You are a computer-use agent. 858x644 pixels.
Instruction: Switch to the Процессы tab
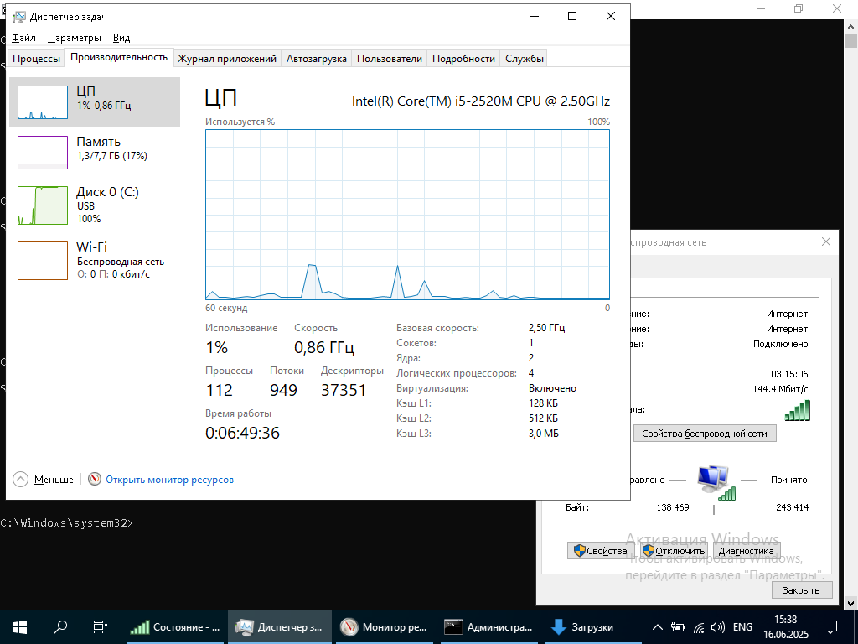pyautogui.click(x=36, y=59)
